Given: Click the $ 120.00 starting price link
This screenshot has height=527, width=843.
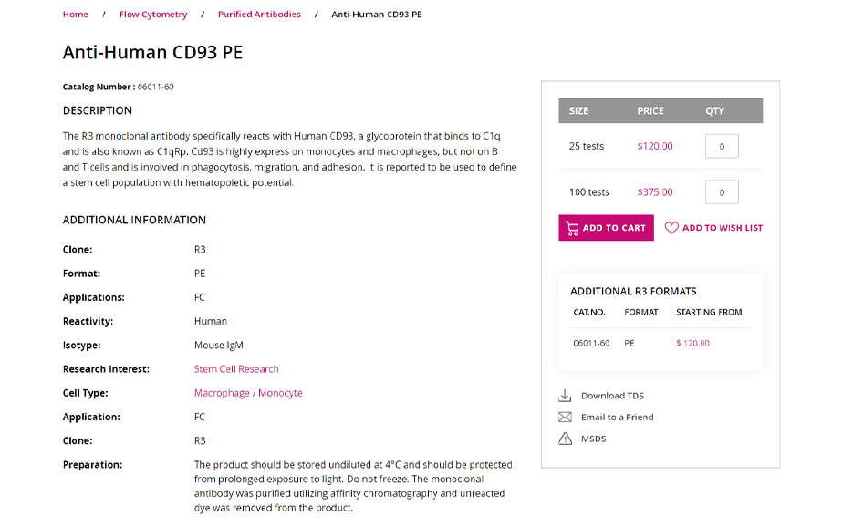Looking at the screenshot, I should tap(692, 344).
